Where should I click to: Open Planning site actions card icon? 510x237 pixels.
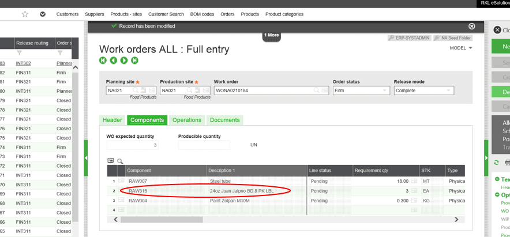pyautogui.click(x=152, y=91)
